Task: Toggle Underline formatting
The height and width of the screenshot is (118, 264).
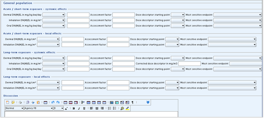Action: pos(84,109)
